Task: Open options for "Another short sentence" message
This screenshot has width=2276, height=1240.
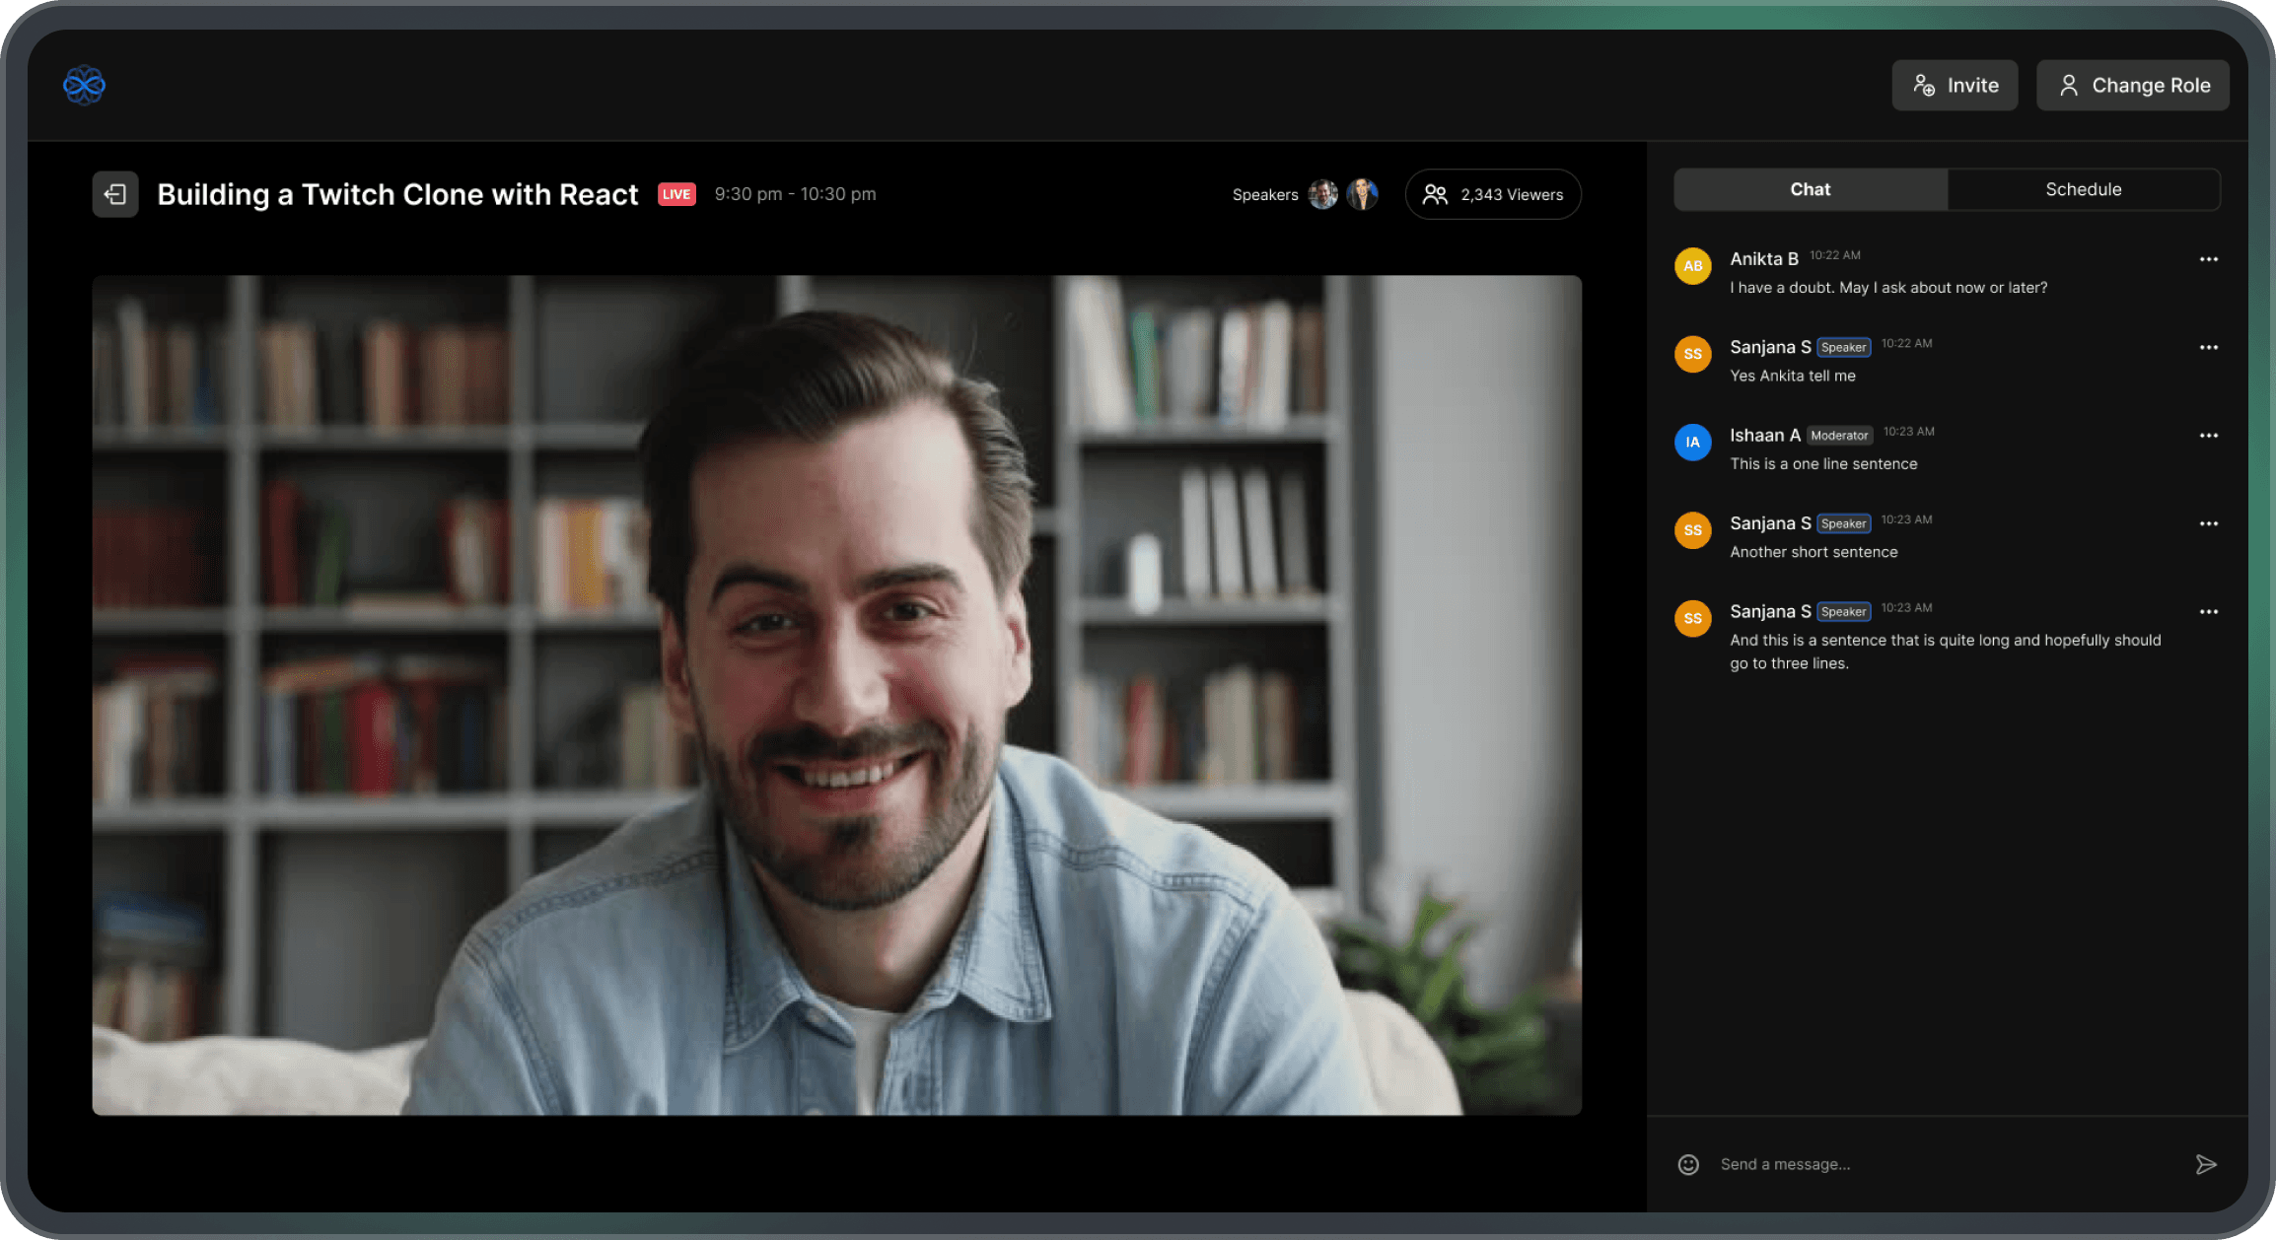Action: (2208, 523)
